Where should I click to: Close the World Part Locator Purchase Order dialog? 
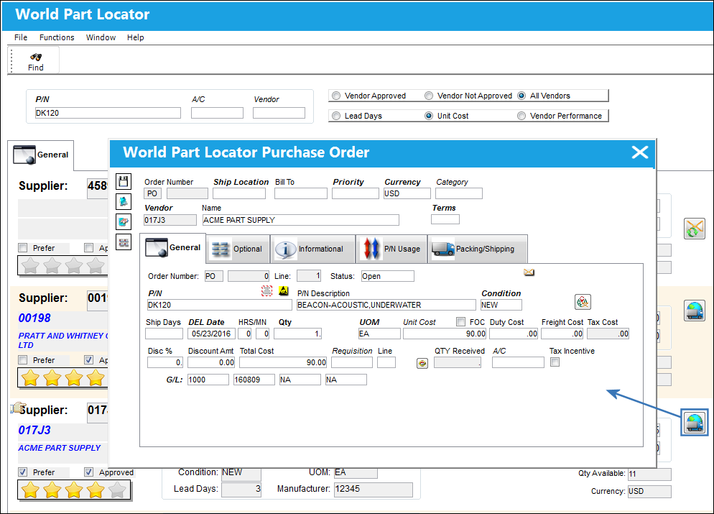tap(640, 152)
